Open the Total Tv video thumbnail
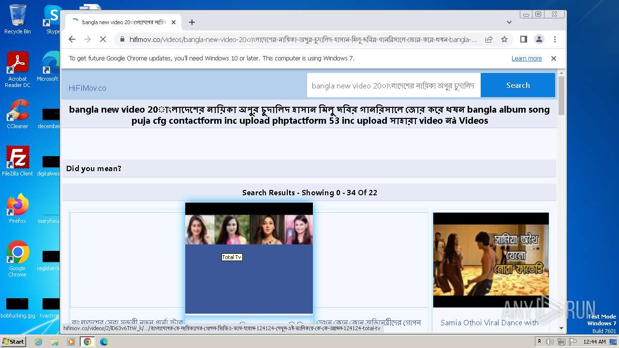The image size is (619, 348). click(249, 258)
